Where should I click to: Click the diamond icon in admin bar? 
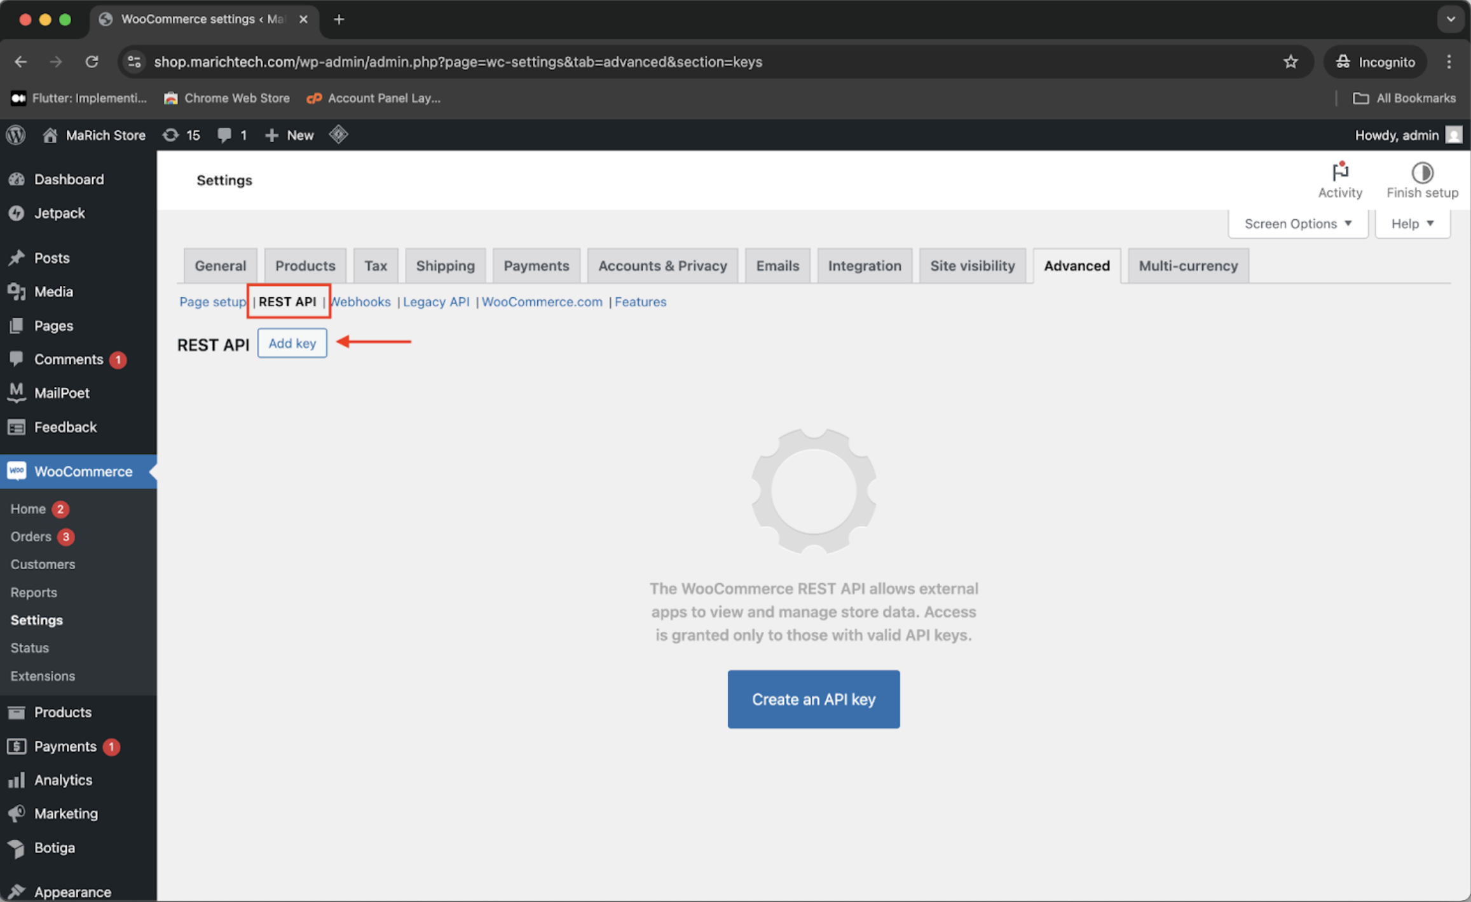(x=338, y=135)
